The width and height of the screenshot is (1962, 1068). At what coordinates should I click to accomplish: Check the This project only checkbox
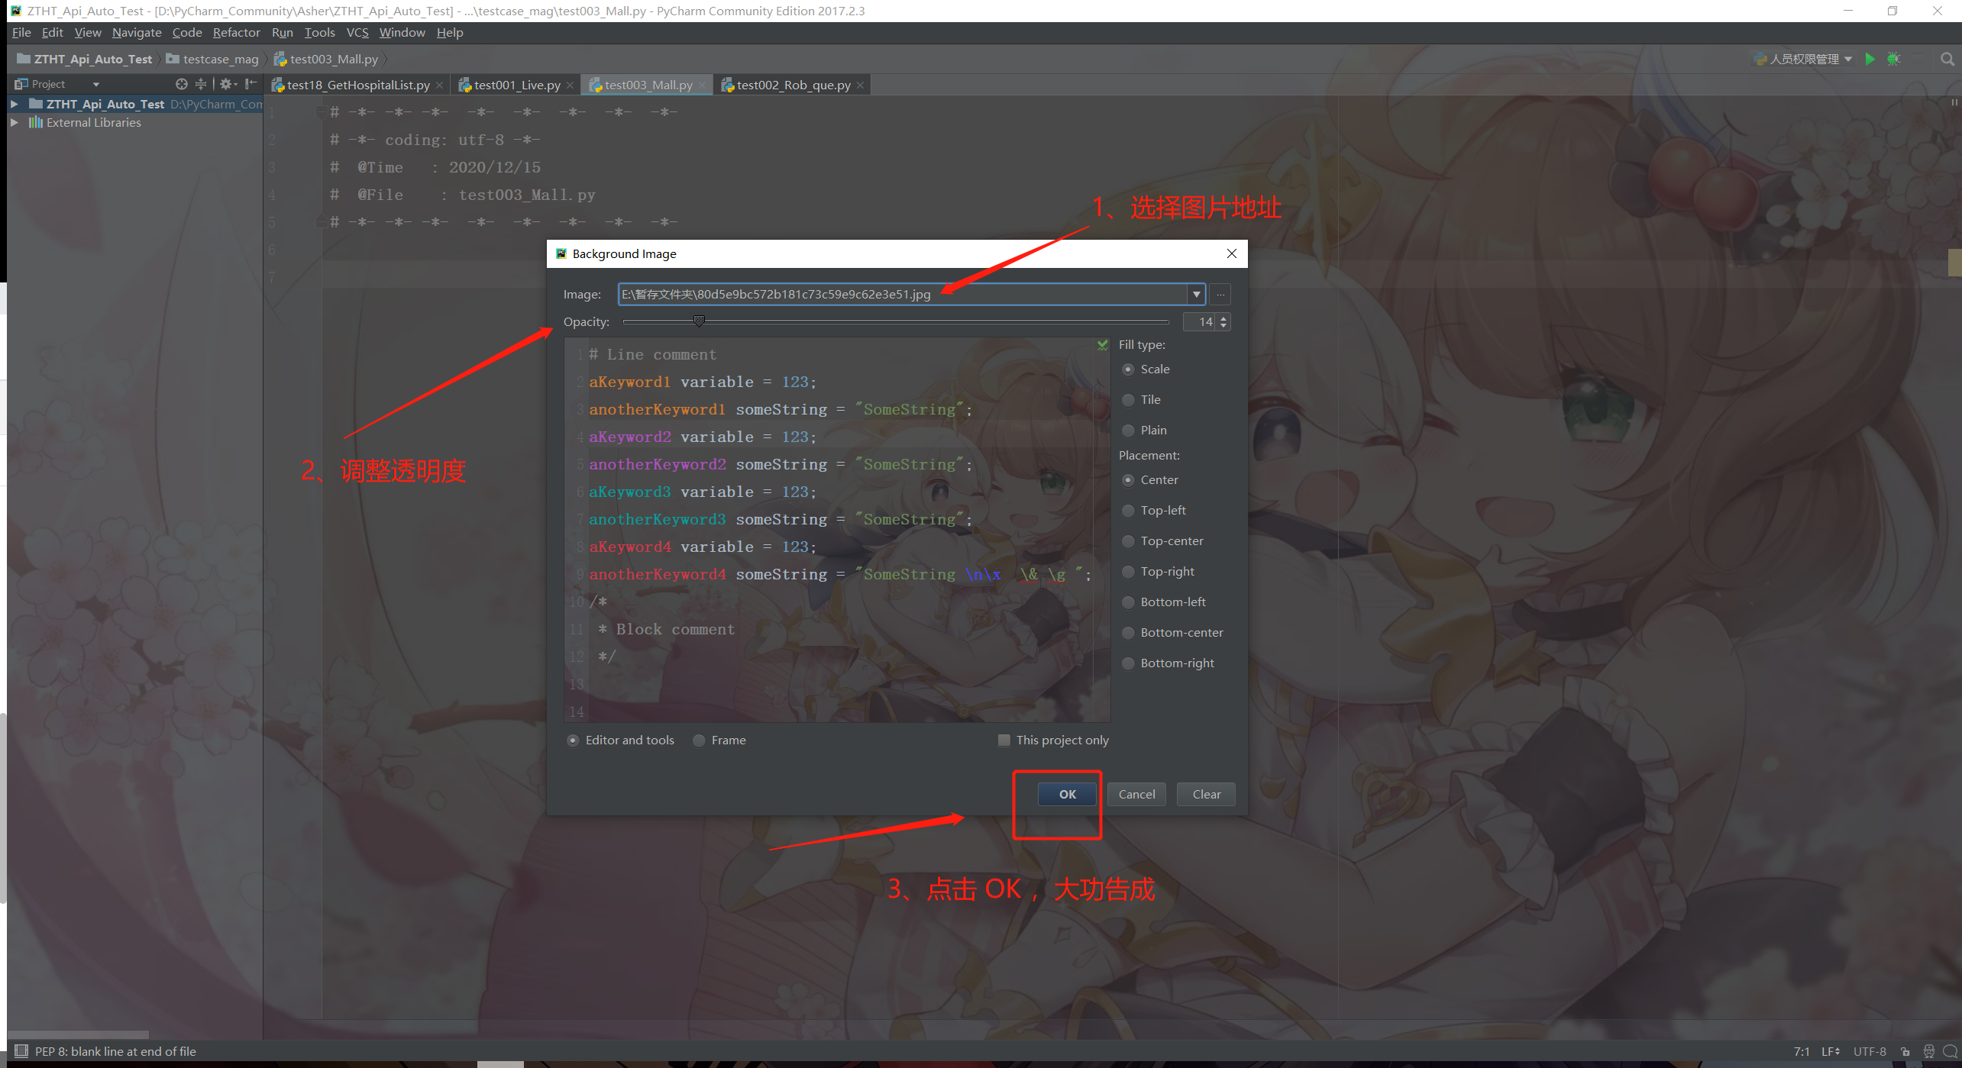[x=1004, y=740]
